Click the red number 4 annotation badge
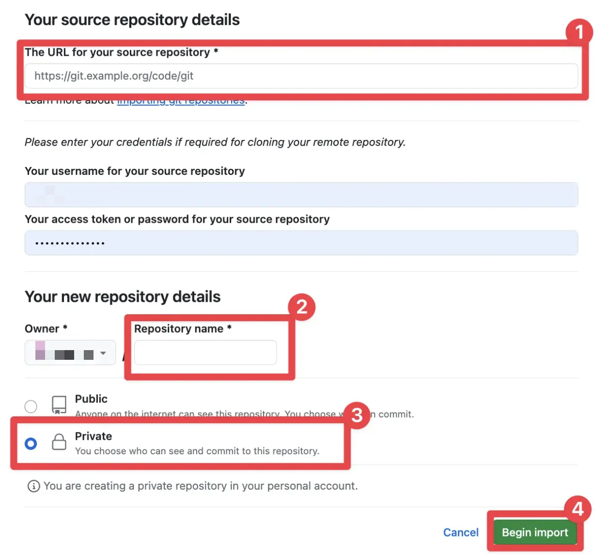Screen dimensions: 596x554 pyautogui.click(x=578, y=508)
